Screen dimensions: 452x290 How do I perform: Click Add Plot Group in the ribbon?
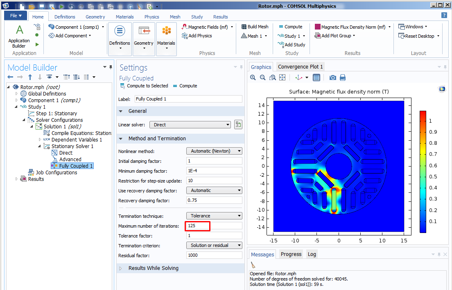334,36
